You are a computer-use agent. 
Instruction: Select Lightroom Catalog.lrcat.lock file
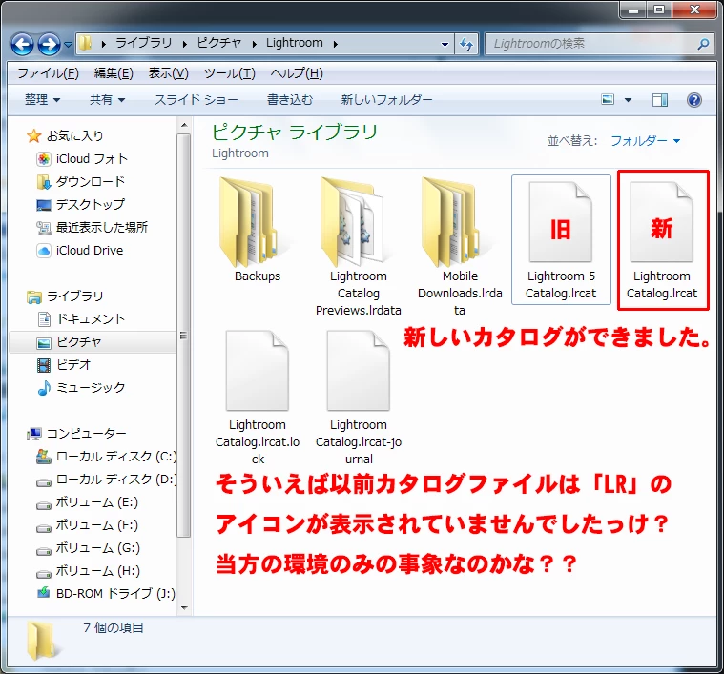tap(258, 397)
